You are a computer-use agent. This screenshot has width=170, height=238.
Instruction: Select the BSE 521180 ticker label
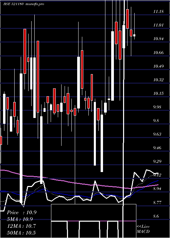point(13,4)
